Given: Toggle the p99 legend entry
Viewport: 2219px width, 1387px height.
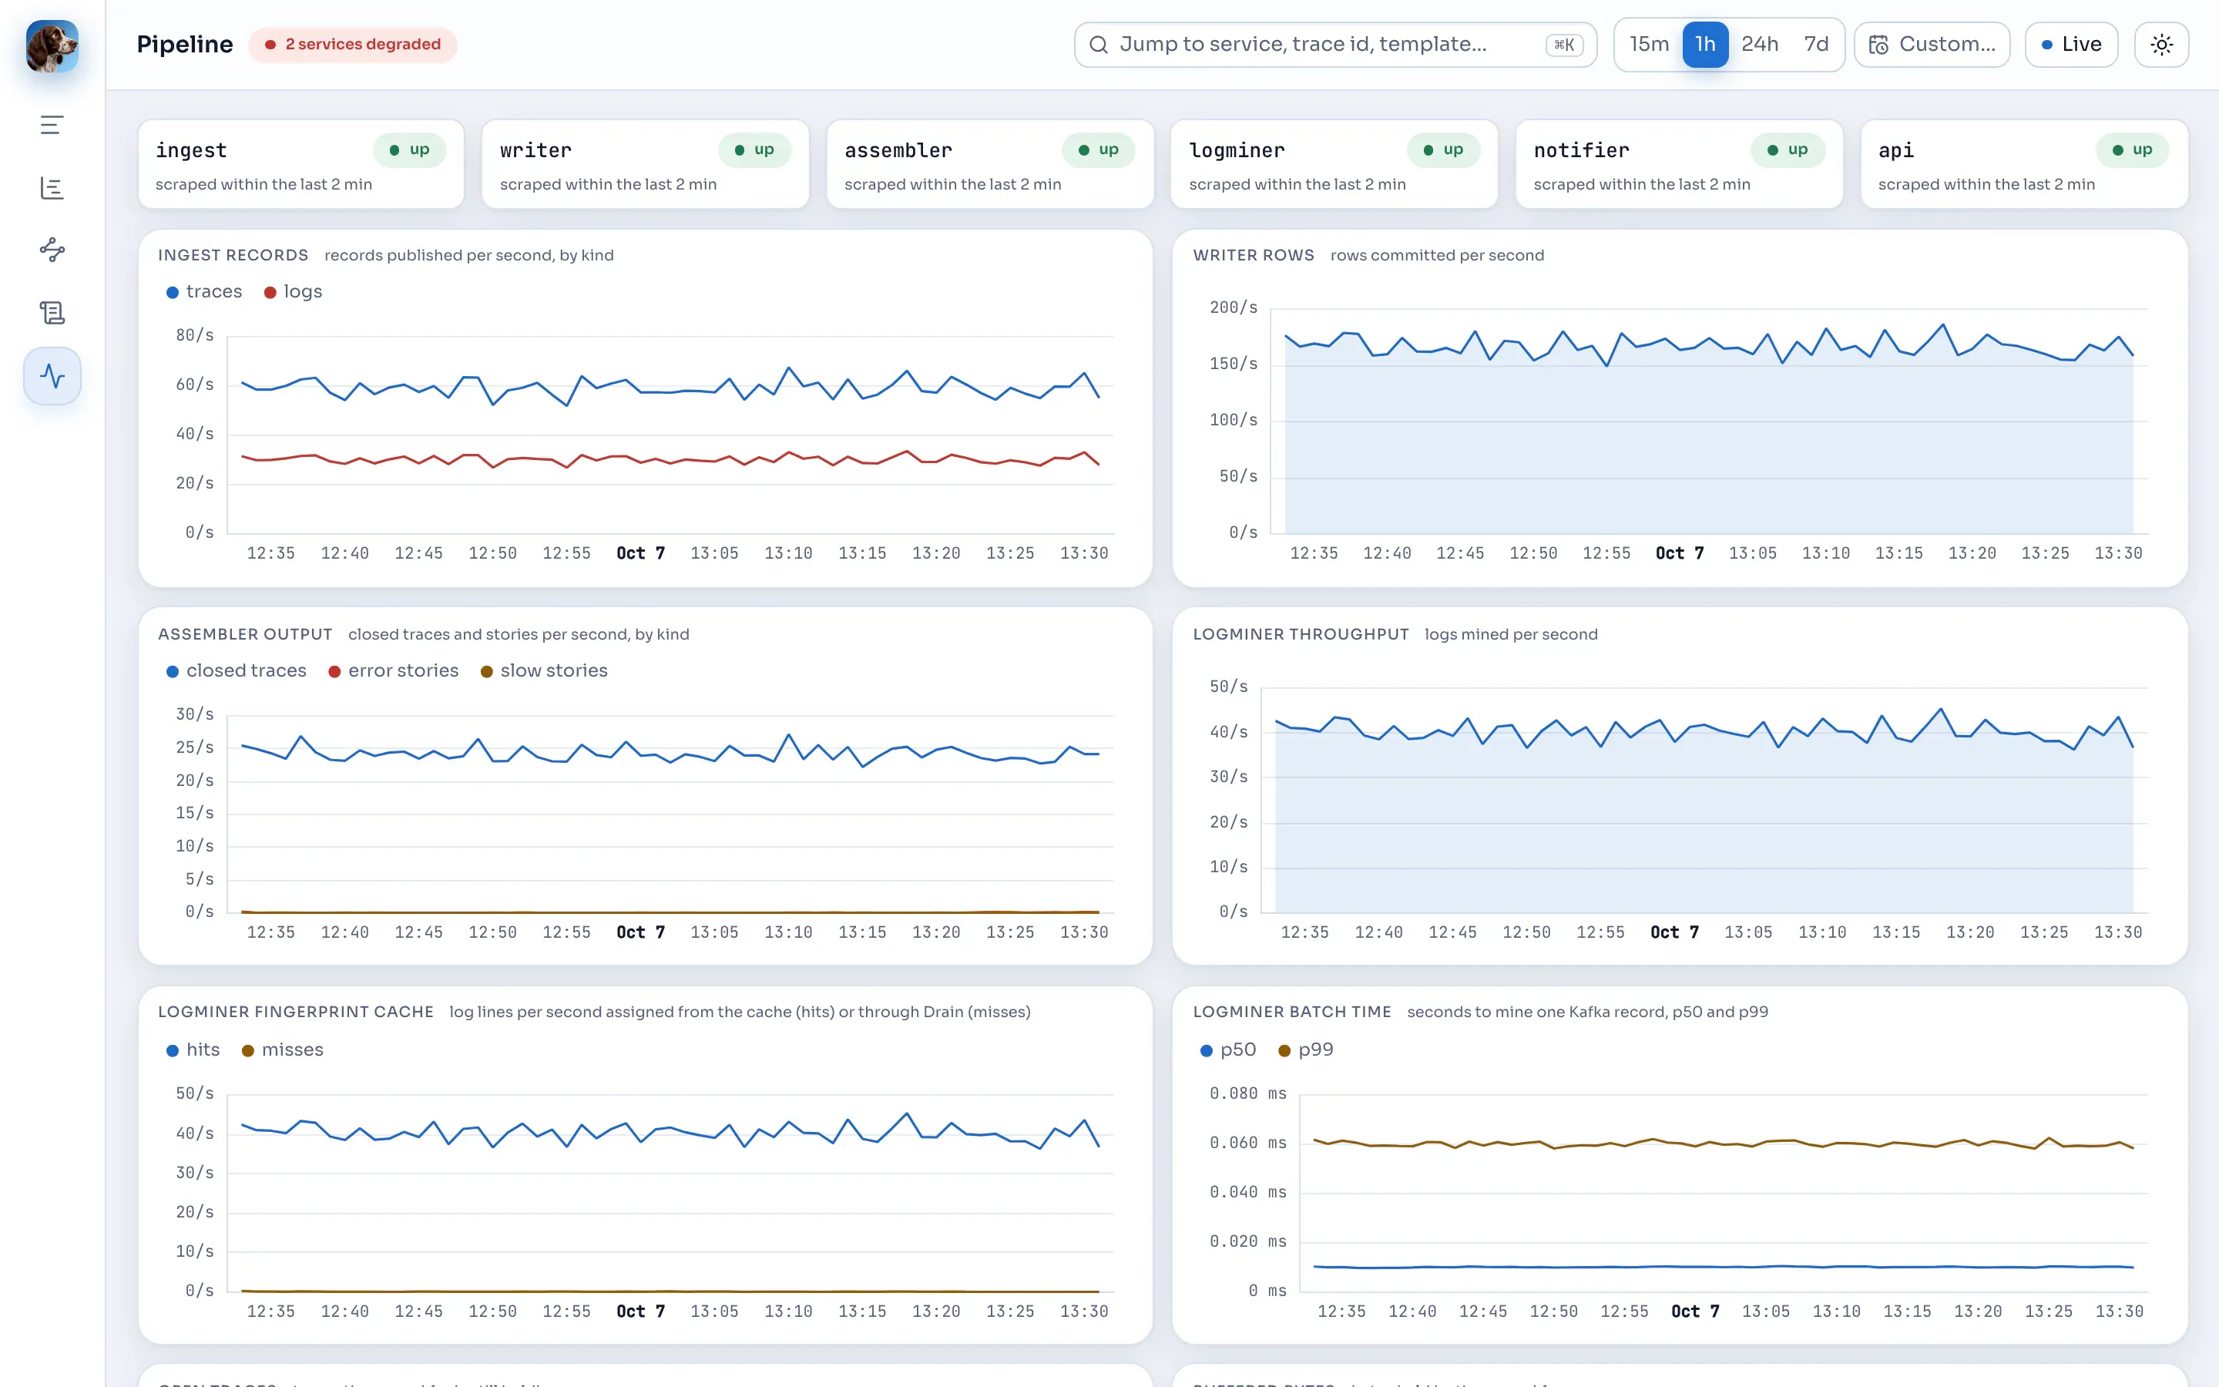Looking at the screenshot, I should (1307, 1050).
